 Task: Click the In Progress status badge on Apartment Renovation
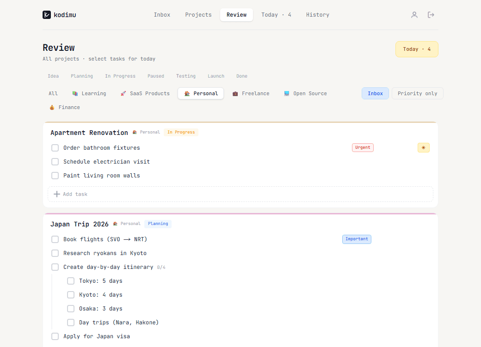pyautogui.click(x=181, y=132)
